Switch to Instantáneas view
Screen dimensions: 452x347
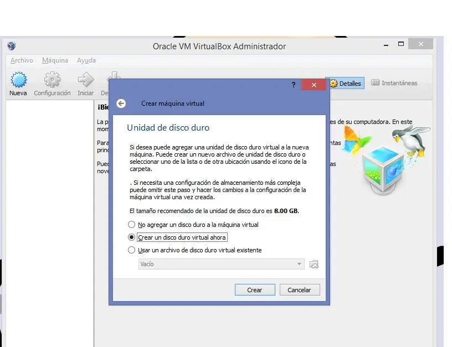coord(394,83)
